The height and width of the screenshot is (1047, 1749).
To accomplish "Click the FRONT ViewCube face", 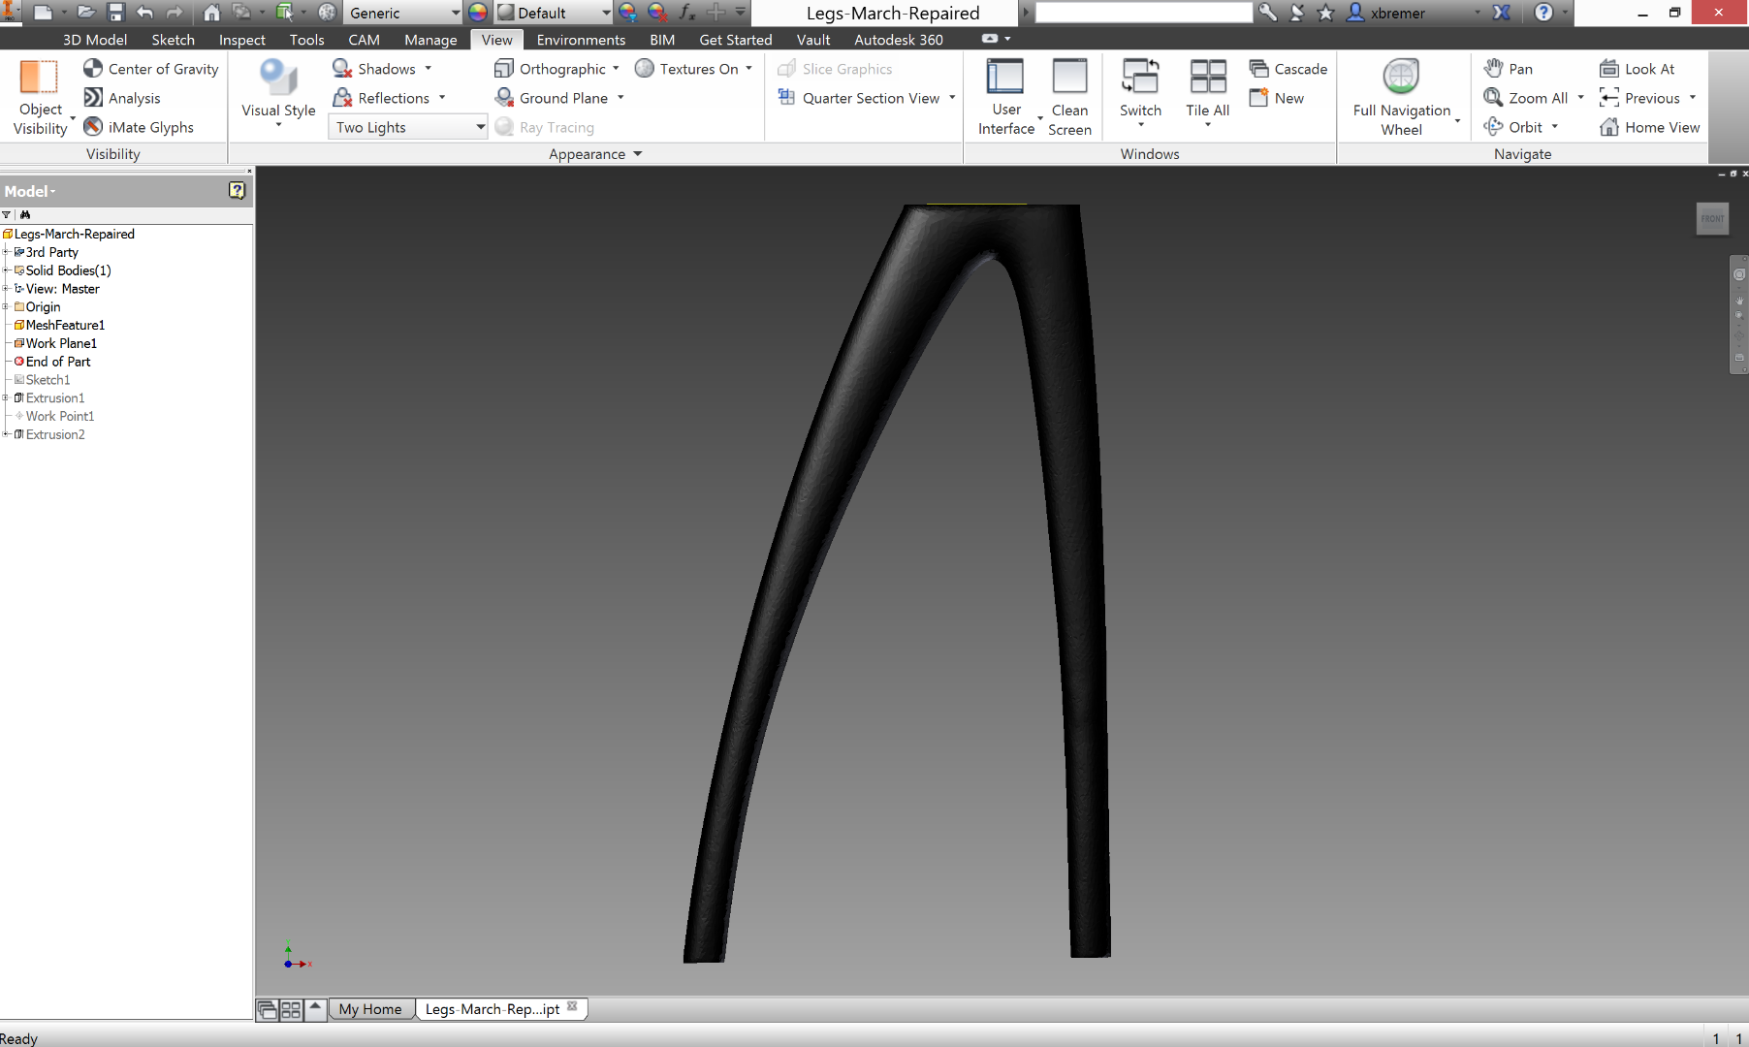I will click(x=1712, y=218).
